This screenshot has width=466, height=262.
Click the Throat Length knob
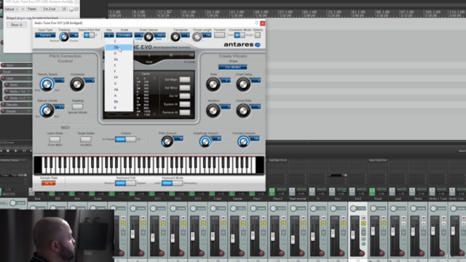tap(197, 37)
